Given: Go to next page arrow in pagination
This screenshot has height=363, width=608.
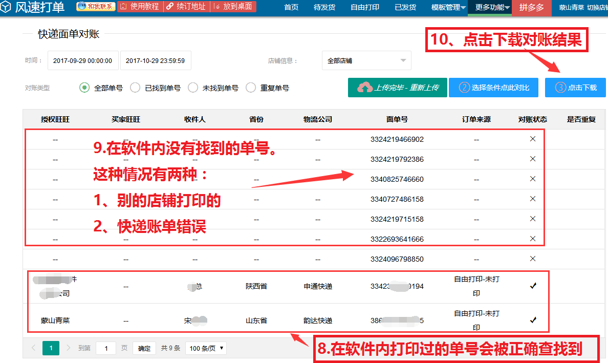Looking at the screenshot, I should coord(68,348).
